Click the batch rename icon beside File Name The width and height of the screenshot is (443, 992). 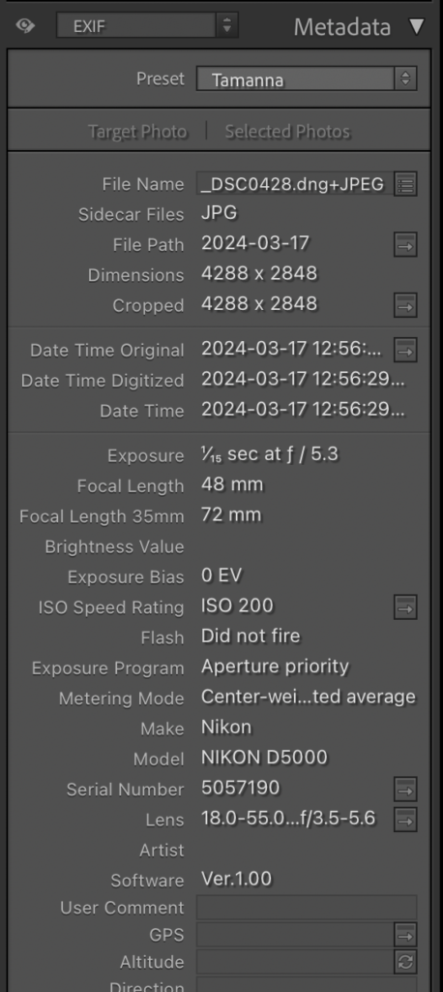[405, 185]
